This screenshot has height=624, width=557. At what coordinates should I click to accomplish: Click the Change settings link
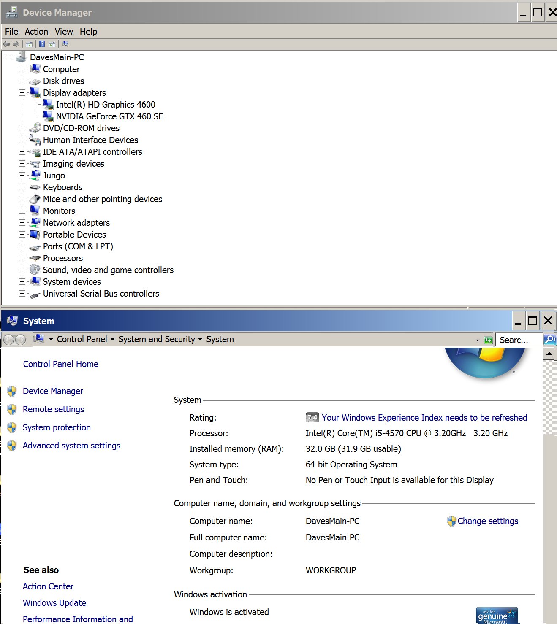[487, 521]
